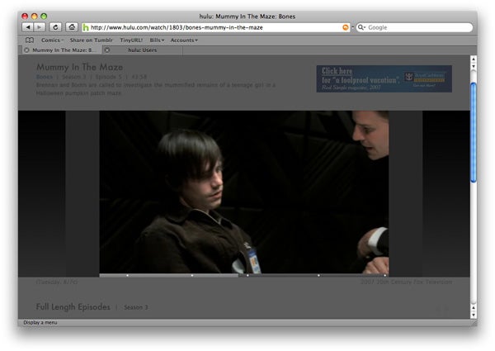The height and width of the screenshot is (351, 495).
Task: Click scrollbar up arrow at top
Action: click(474, 59)
